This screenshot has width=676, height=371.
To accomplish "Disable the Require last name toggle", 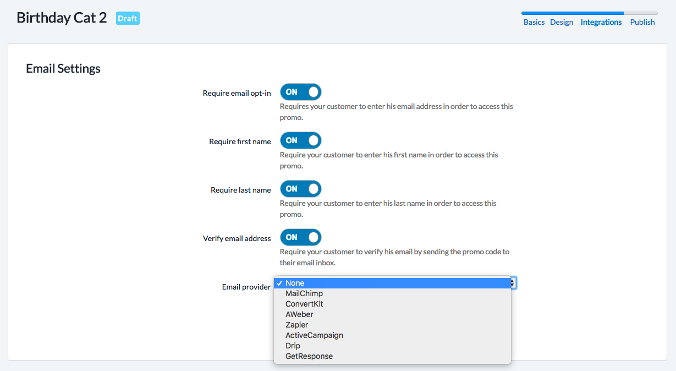I will coord(300,189).
